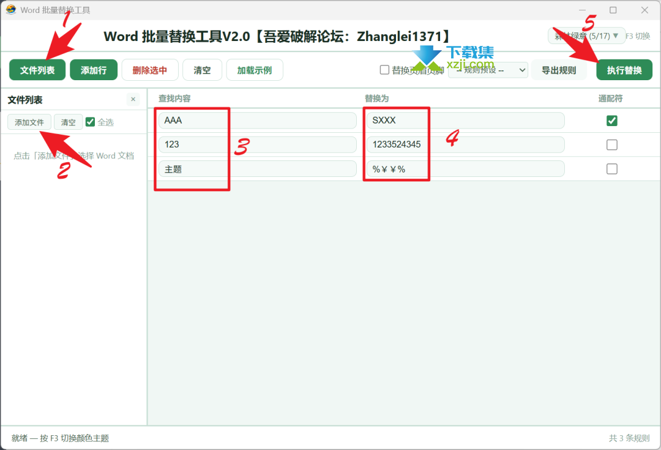Screen dimensions: 661x450
Task: Run the replacement with 执行替换
Action: coord(624,70)
